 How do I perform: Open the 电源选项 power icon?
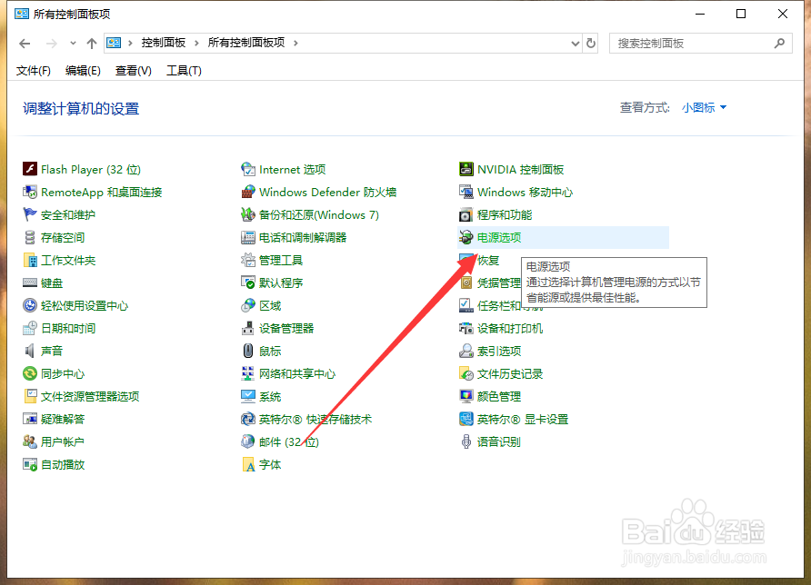[466, 237]
